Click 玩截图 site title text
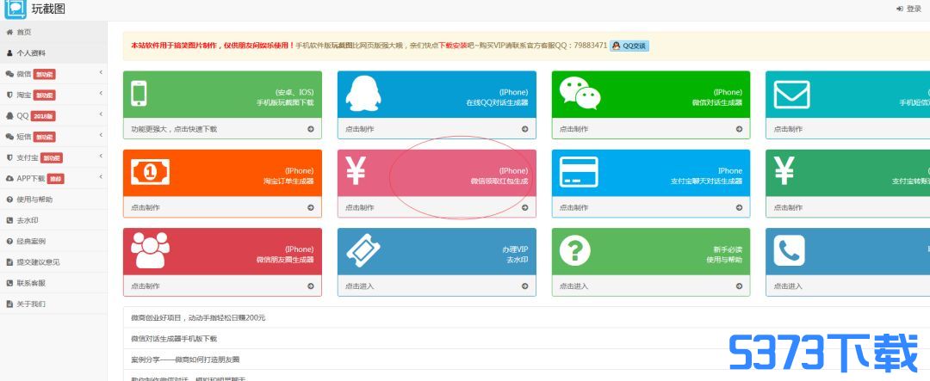 click(x=48, y=9)
